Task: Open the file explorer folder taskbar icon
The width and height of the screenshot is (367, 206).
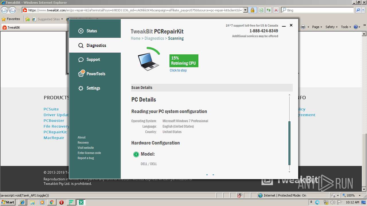Action: click(x=32, y=202)
